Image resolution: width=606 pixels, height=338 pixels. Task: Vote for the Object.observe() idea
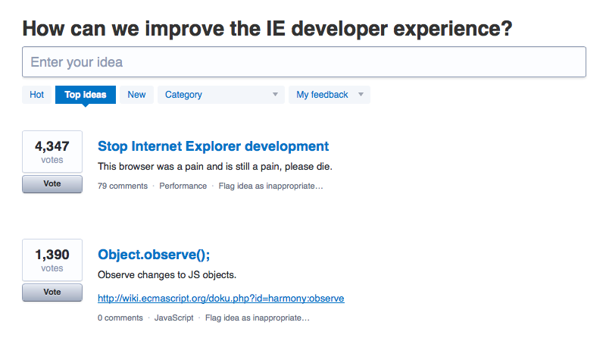pyautogui.click(x=52, y=292)
